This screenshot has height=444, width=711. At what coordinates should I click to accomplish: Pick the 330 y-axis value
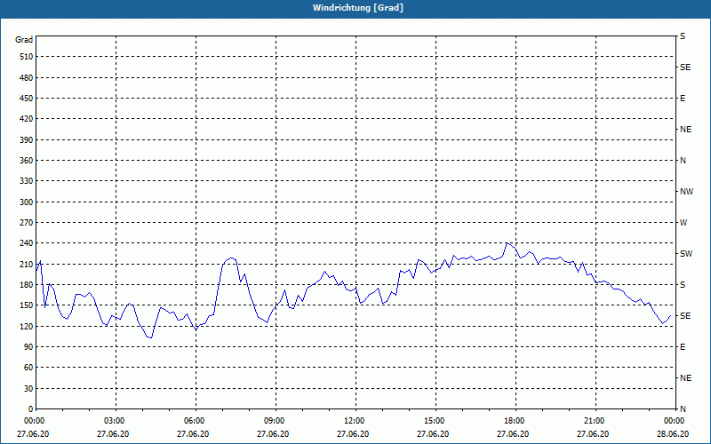click(27, 181)
